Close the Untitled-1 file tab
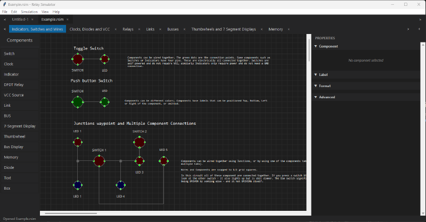426x222 pixels. (32, 19)
